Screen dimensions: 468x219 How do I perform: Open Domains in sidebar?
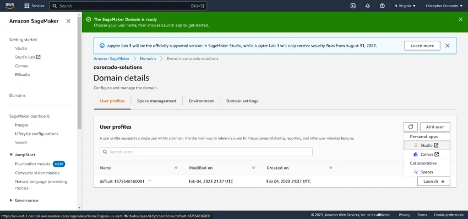pyautogui.click(x=17, y=96)
